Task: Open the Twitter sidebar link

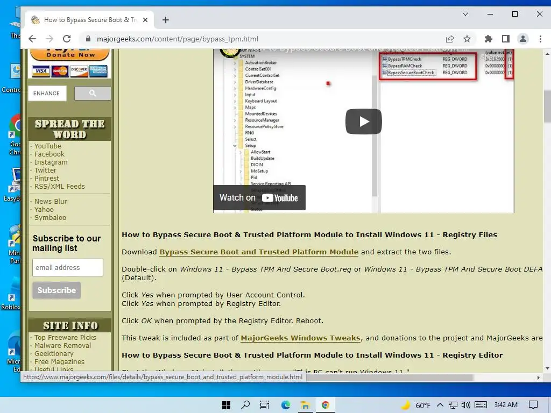Action: (45, 170)
